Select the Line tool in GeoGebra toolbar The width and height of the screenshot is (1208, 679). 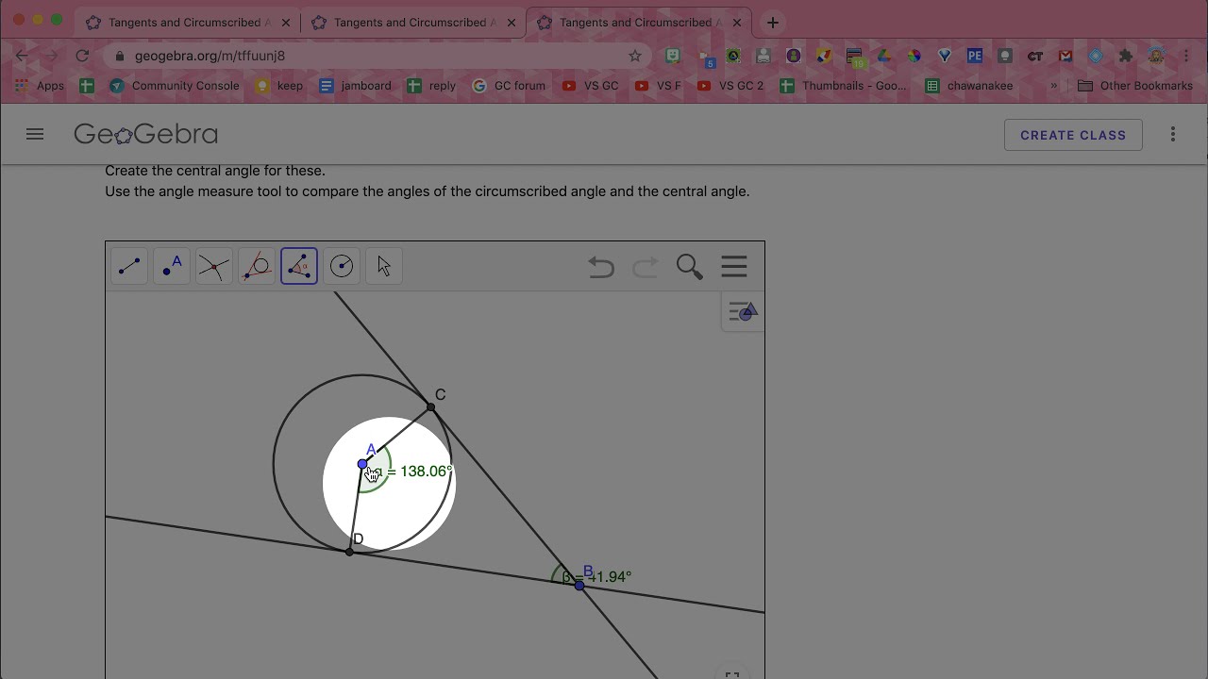tap(129, 267)
